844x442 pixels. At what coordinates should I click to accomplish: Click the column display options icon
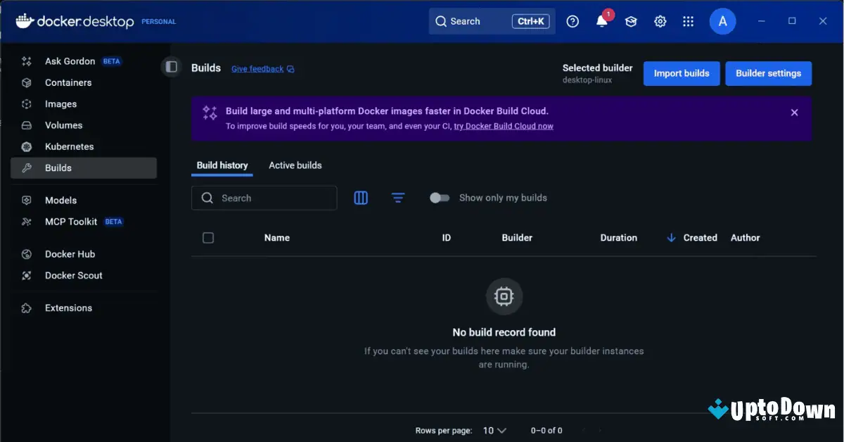(x=361, y=198)
